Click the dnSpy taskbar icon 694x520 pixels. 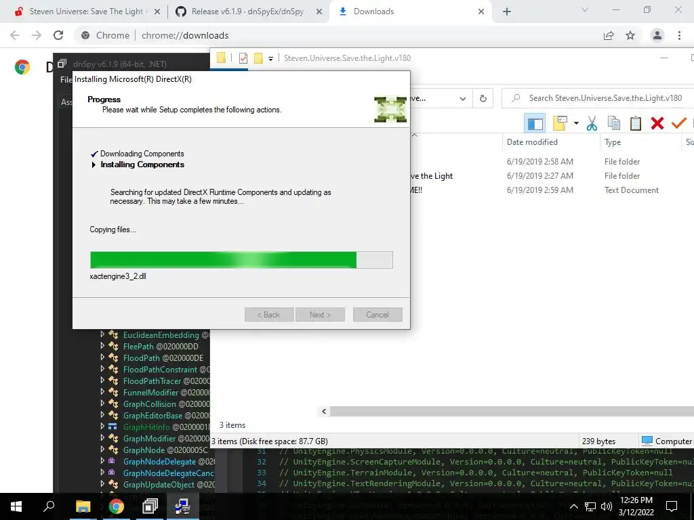150,506
